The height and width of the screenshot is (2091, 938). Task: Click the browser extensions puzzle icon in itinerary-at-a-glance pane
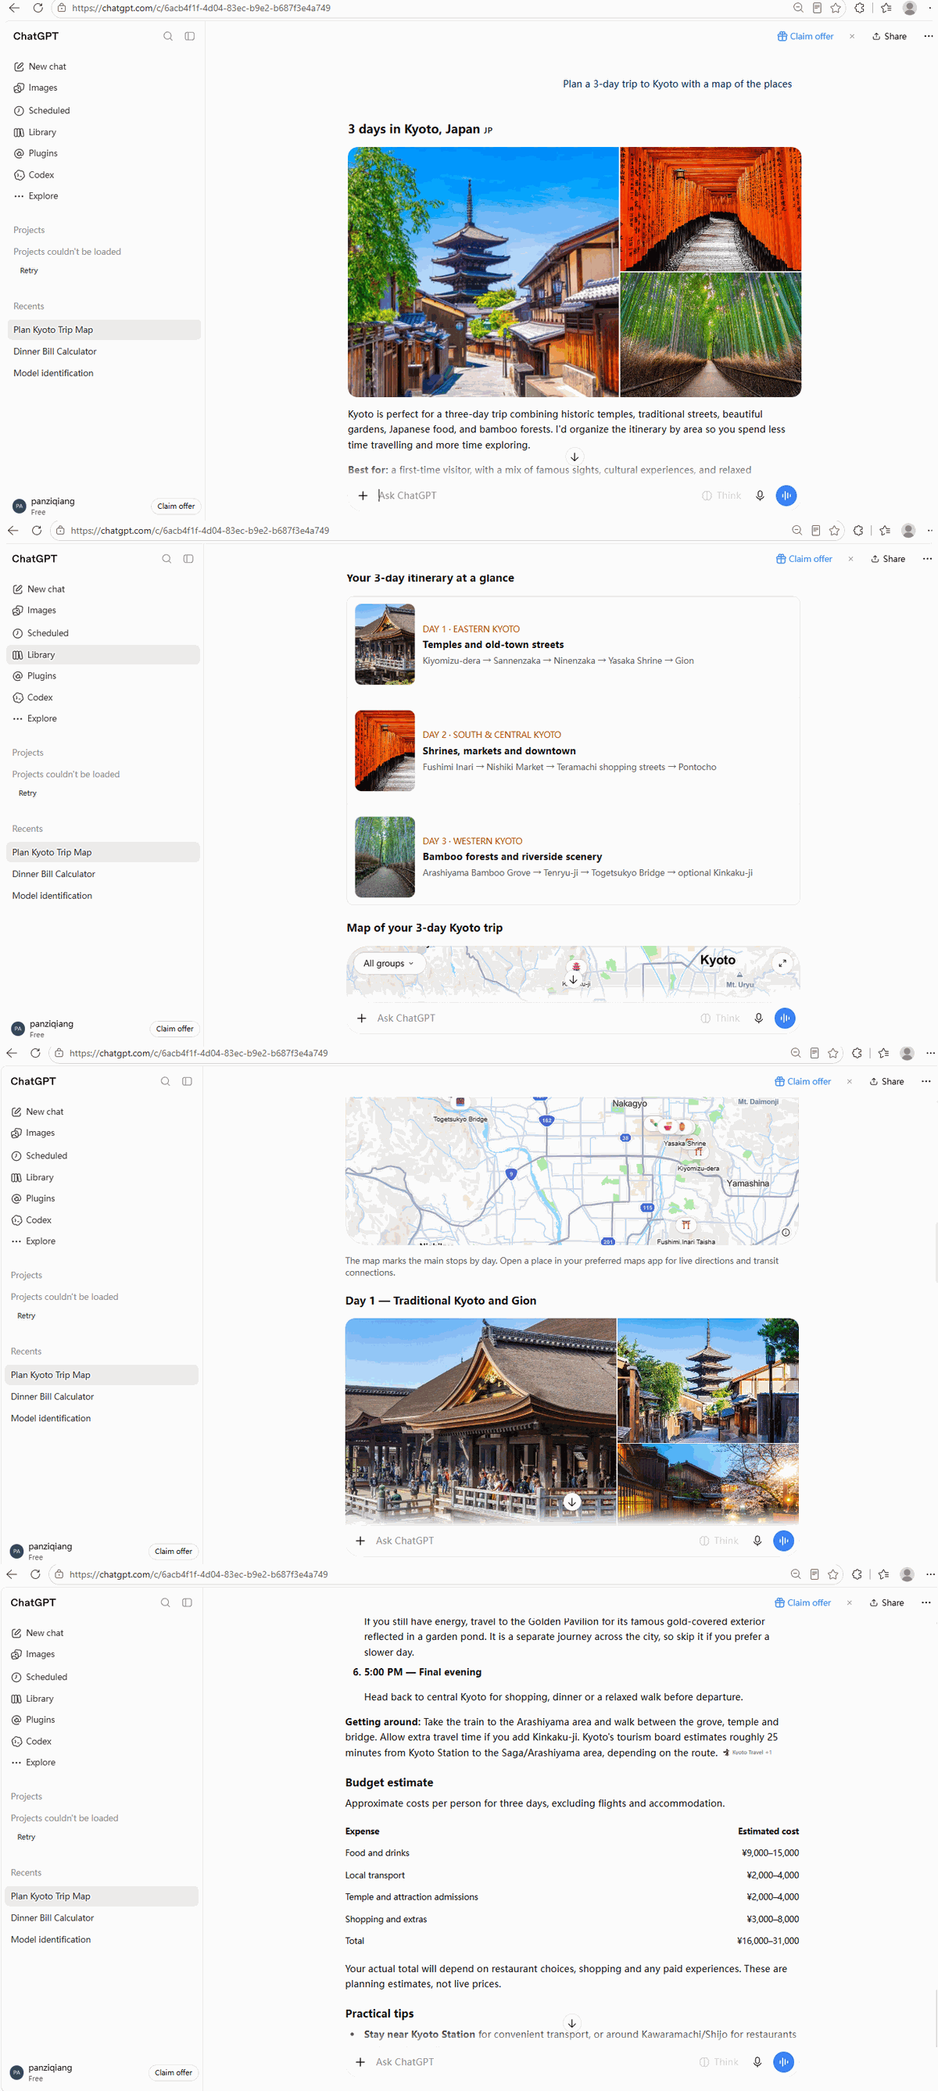pyautogui.click(x=857, y=530)
